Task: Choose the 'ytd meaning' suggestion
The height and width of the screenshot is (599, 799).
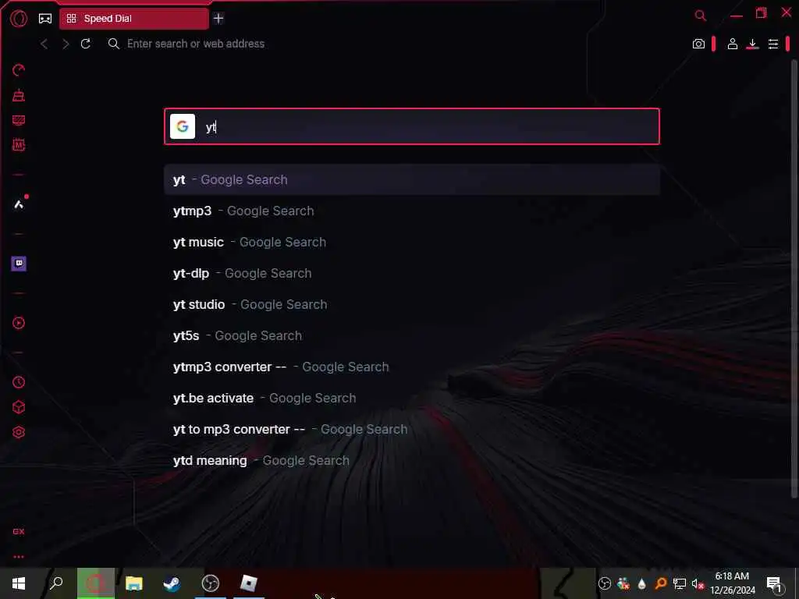Action: (412, 460)
